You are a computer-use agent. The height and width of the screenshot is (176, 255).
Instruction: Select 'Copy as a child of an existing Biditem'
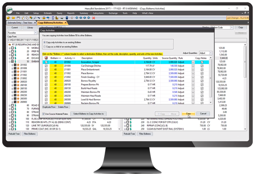(45, 47)
